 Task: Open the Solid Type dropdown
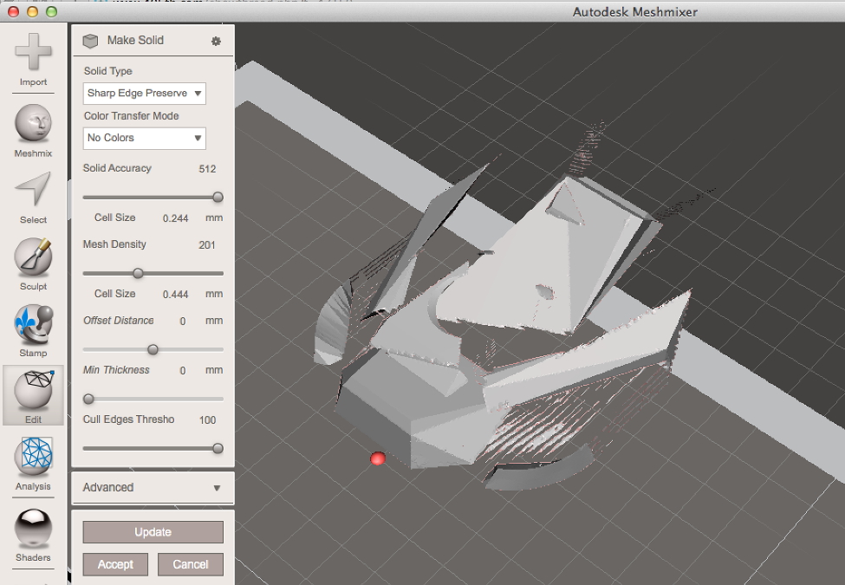[x=144, y=93]
